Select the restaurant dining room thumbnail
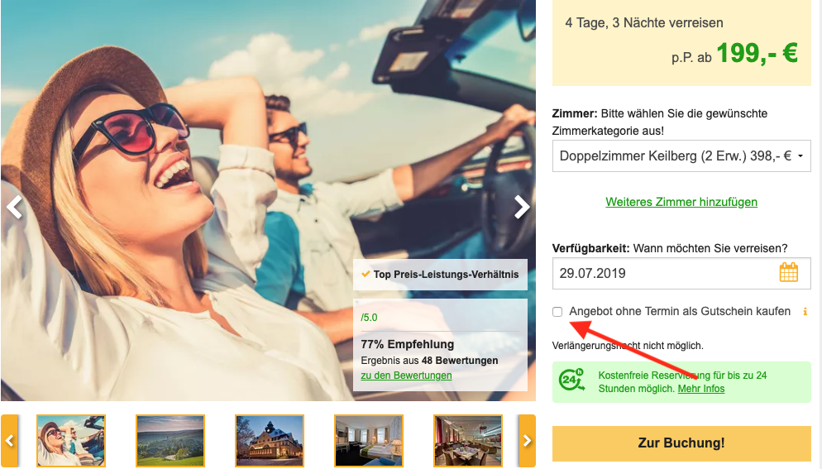 click(468, 441)
